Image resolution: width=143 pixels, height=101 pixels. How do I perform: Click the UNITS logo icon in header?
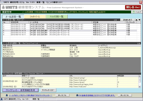pos(3,7)
